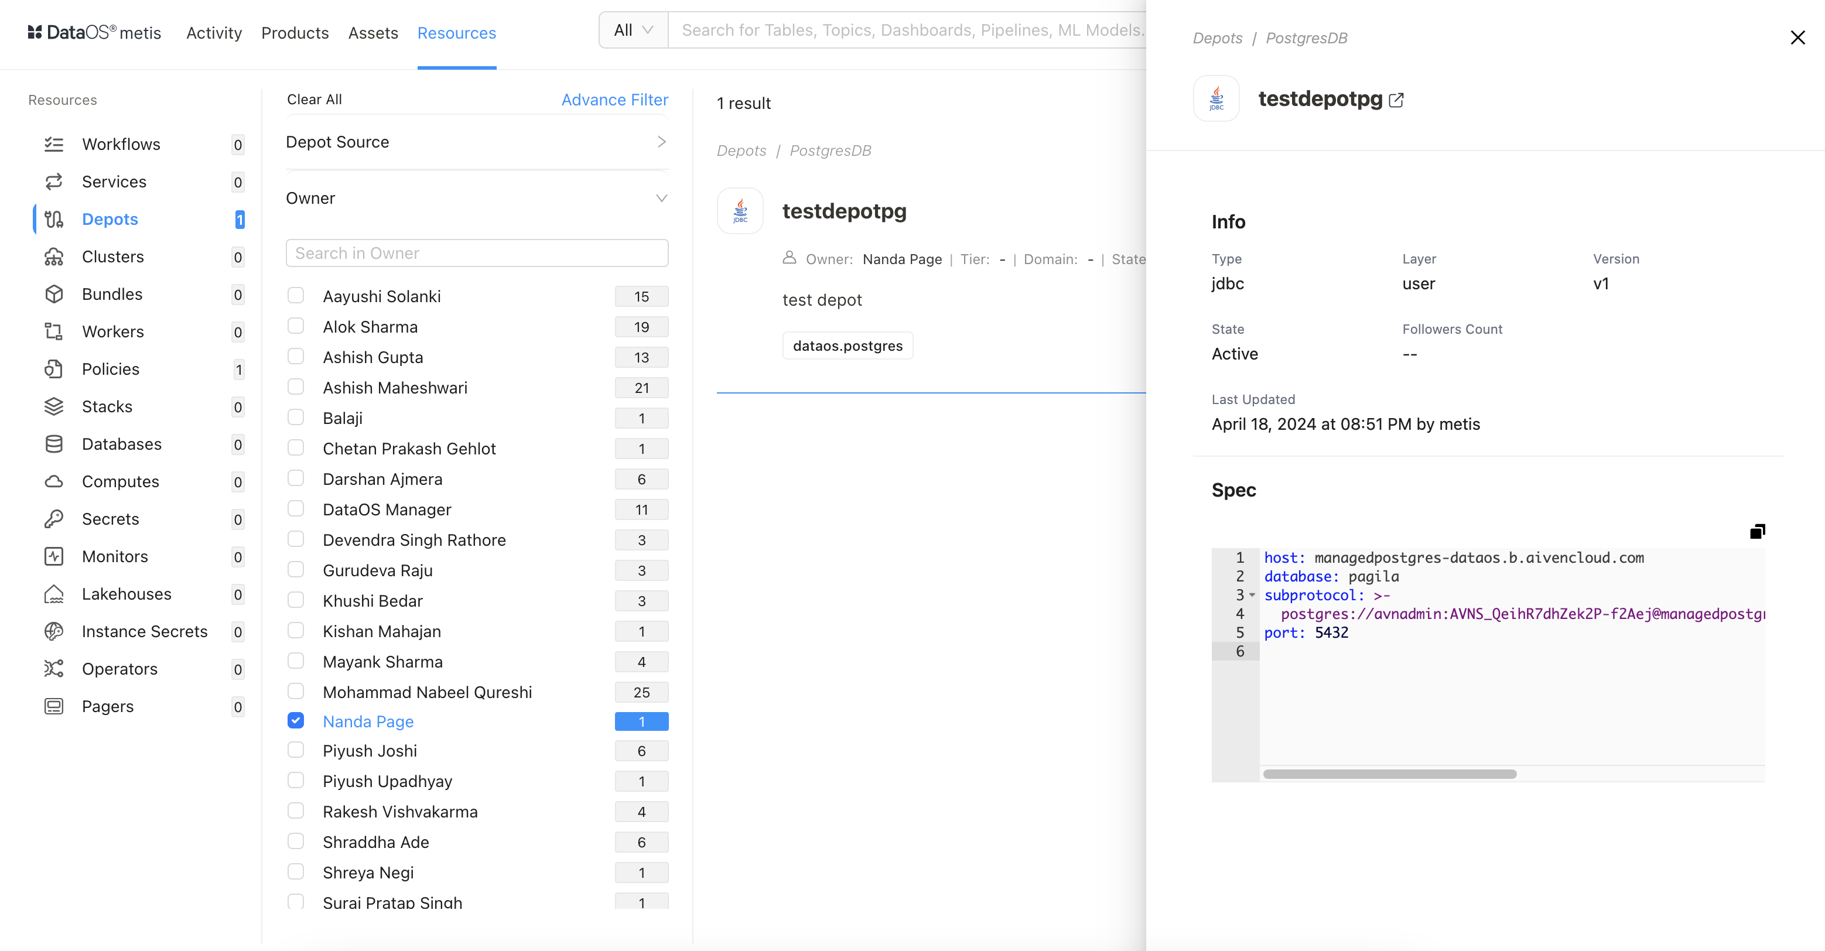
Task: Tick the Rakesh Vishvakarma checkbox
Action: [296, 811]
